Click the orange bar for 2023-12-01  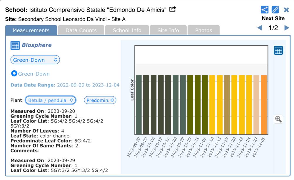point(264,104)
